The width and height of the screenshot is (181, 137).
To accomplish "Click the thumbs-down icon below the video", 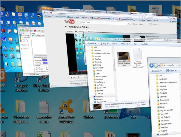I will tap(79, 77).
